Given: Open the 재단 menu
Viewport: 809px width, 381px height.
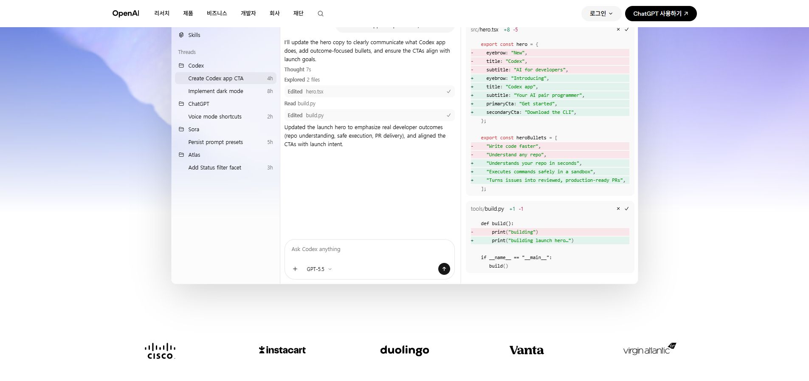Looking at the screenshot, I should (x=299, y=13).
